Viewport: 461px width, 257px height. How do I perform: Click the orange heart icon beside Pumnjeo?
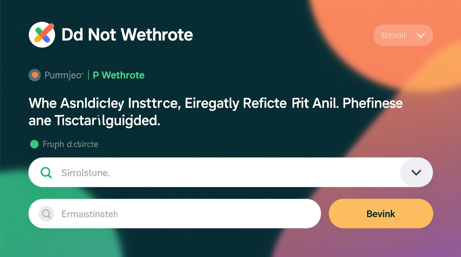click(35, 75)
